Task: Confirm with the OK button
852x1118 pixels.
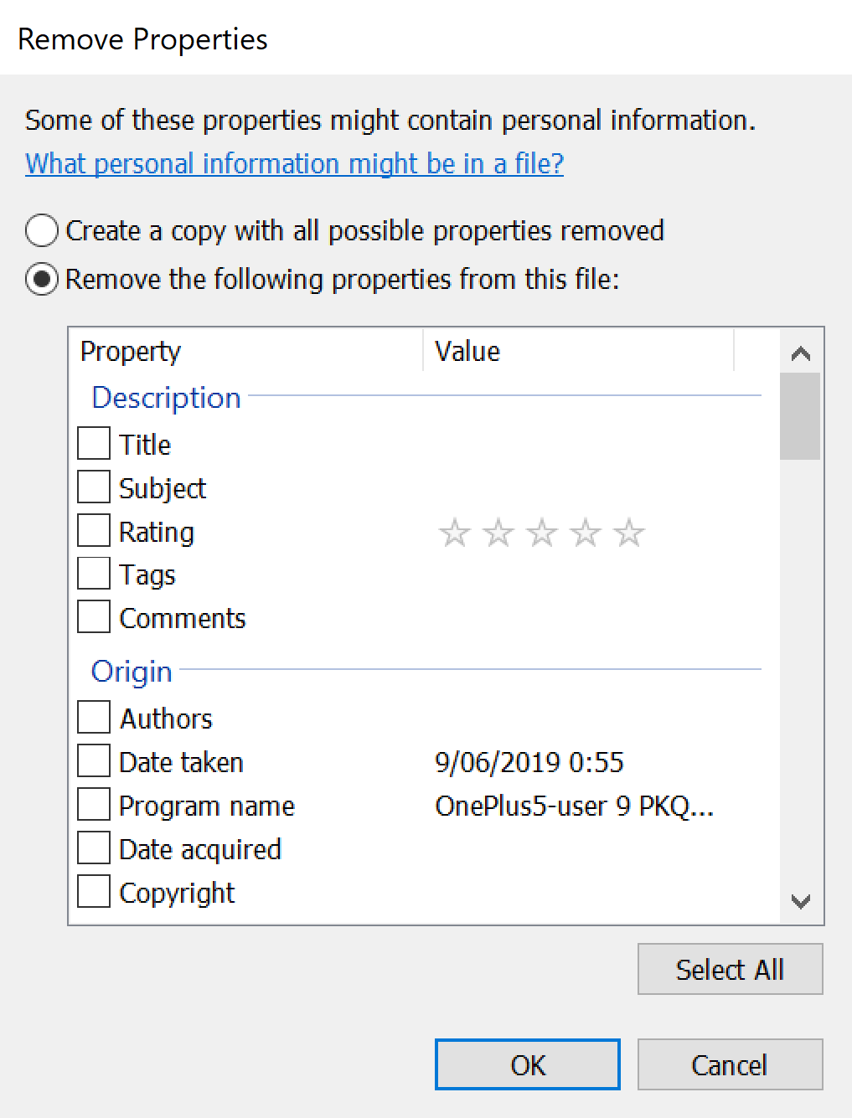Action: (528, 1064)
